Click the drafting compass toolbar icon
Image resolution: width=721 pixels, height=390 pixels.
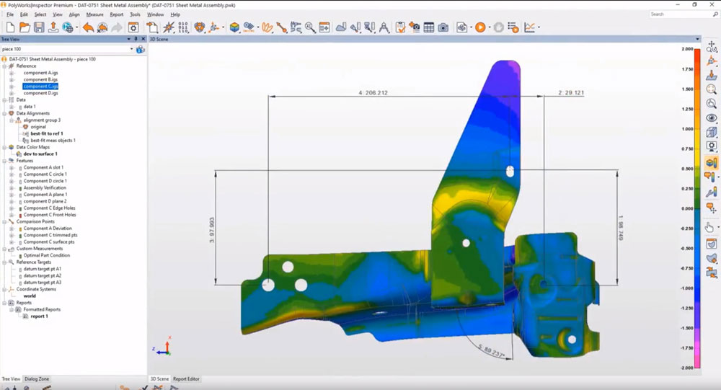pos(384,27)
